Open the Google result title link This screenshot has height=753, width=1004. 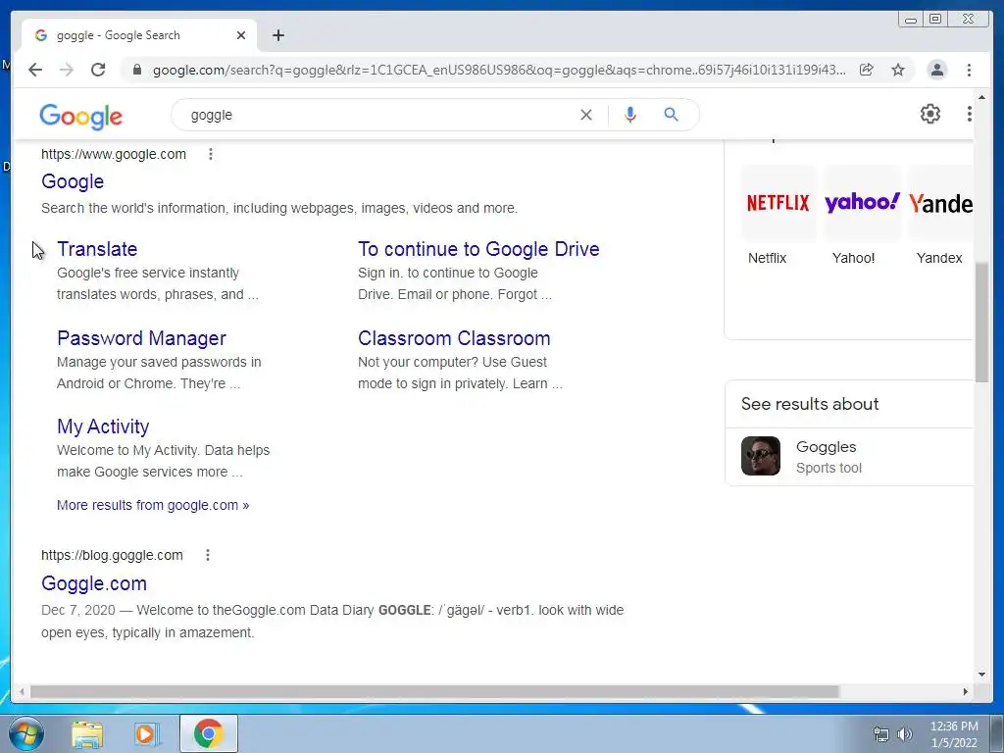point(73,181)
